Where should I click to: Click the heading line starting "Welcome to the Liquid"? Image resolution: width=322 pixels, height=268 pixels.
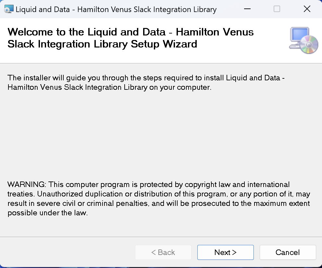(x=130, y=32)
